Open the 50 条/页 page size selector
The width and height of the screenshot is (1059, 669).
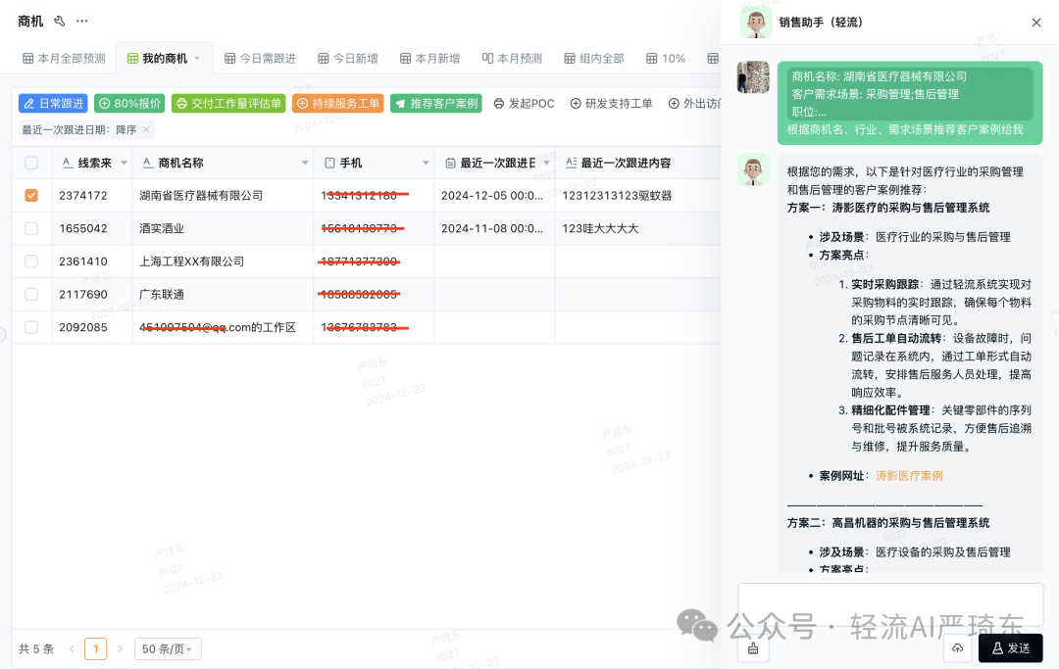click(x=167, y=648)
